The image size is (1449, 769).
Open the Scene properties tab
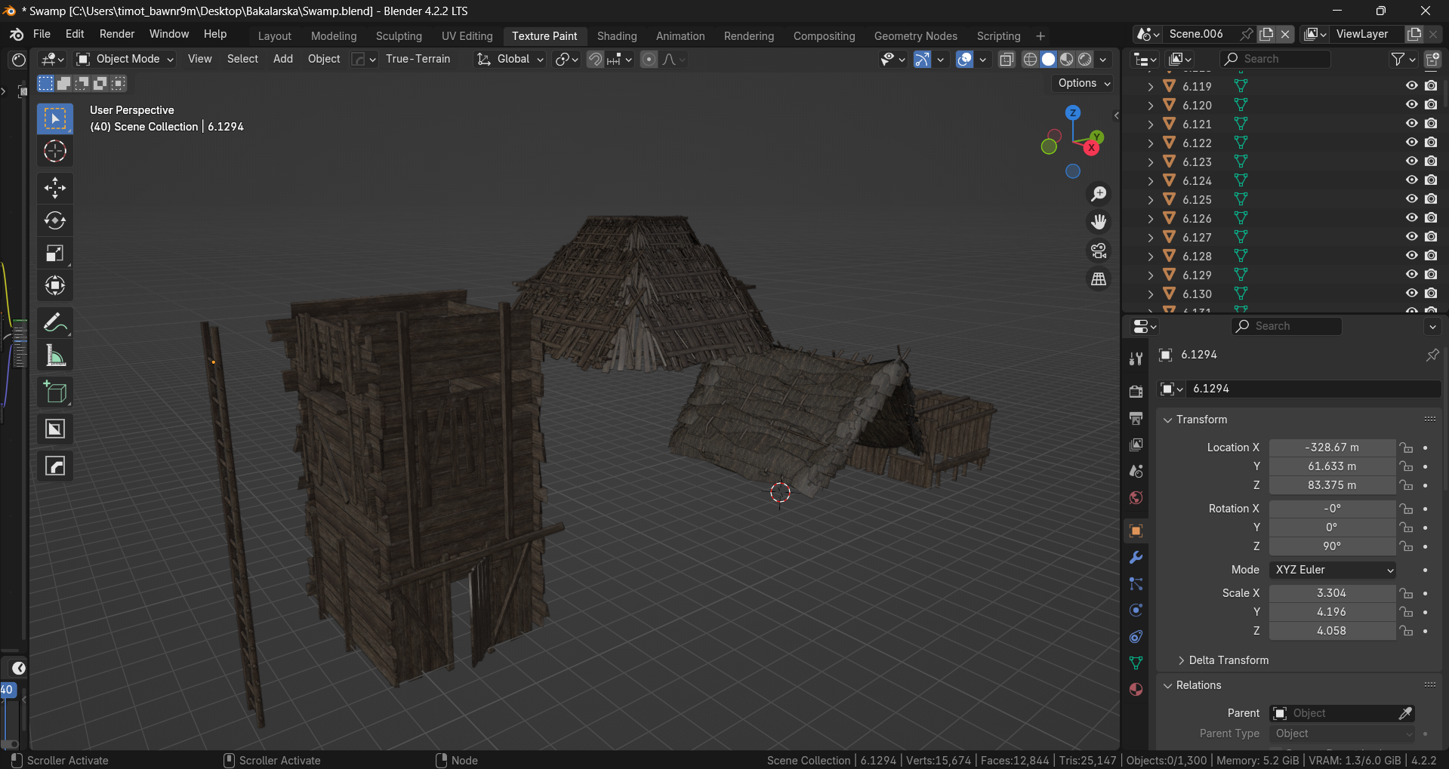1136,471
